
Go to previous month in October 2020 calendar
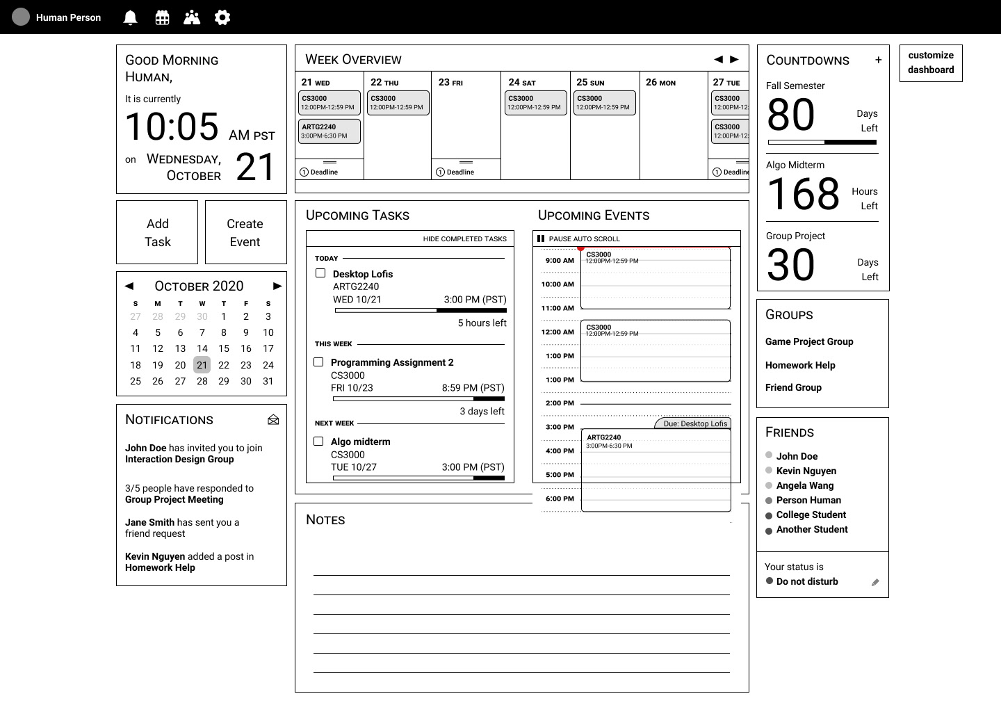pos(129,286)
